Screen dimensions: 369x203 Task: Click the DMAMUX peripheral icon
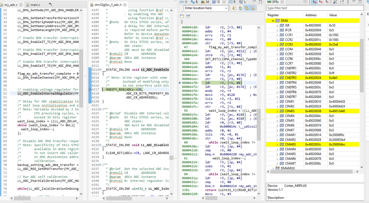(x=278, y=168)
